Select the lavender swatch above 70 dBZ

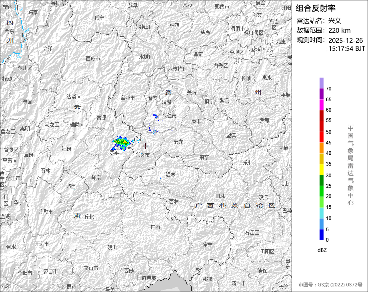pyautogui.click(x=322, y=83)
